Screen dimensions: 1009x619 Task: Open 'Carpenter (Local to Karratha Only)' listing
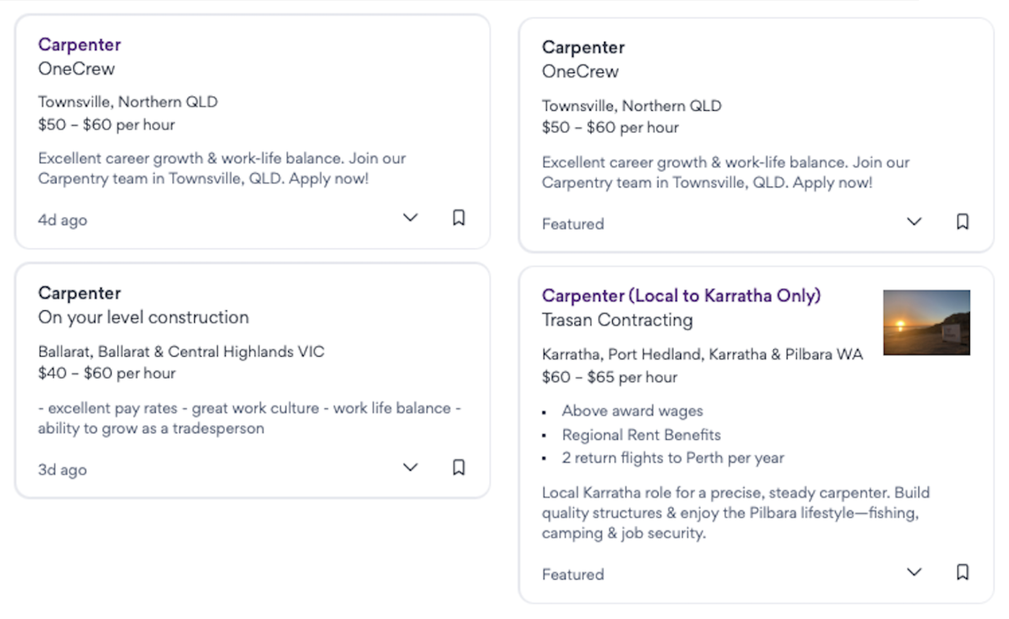pos(681,295)
